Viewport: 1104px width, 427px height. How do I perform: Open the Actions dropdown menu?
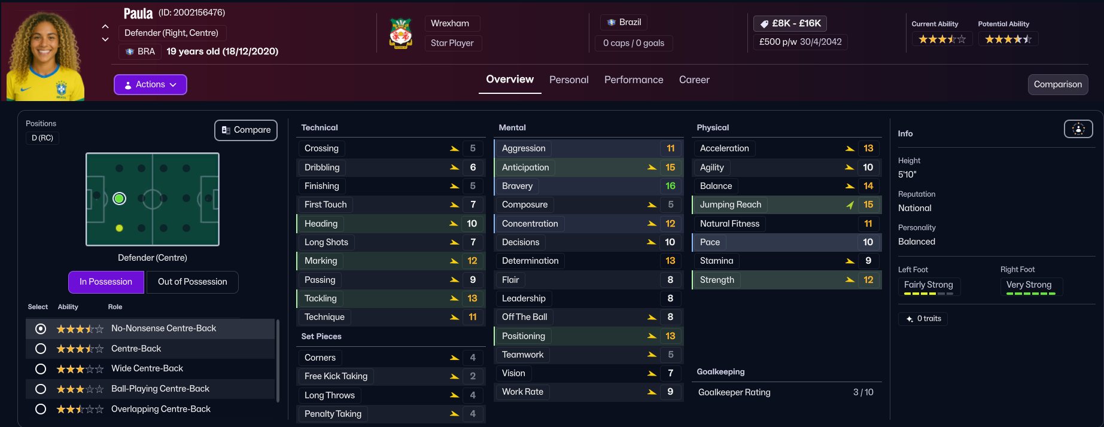tap(150, 84)
